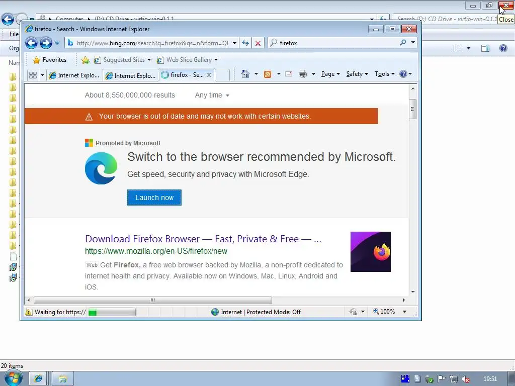Click Internet Protected Mode Off status
The height and width of the screenshot is (386, 515).
tap(256, 312)
